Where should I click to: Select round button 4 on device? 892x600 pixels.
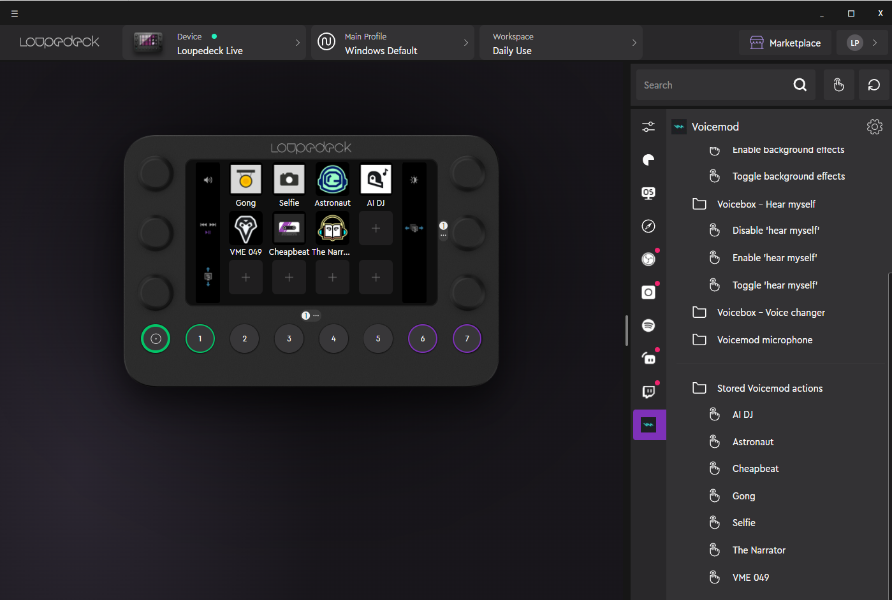tap(333, 339)
